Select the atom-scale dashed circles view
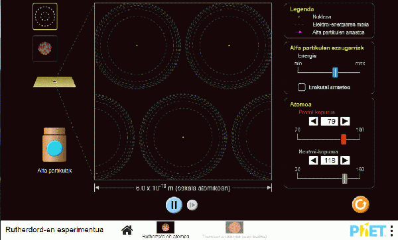This screenshot has width=398, height=240. point(45,17)
